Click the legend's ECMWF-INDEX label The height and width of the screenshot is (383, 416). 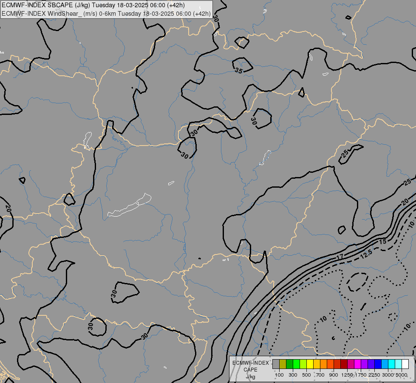click(250, 363)
